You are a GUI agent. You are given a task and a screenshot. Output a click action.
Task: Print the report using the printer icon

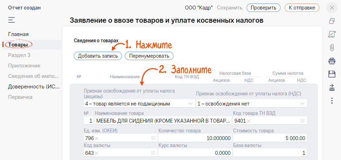coord(332,61)
